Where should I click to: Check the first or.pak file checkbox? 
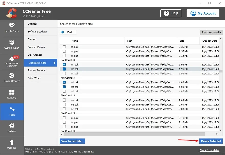64,118
